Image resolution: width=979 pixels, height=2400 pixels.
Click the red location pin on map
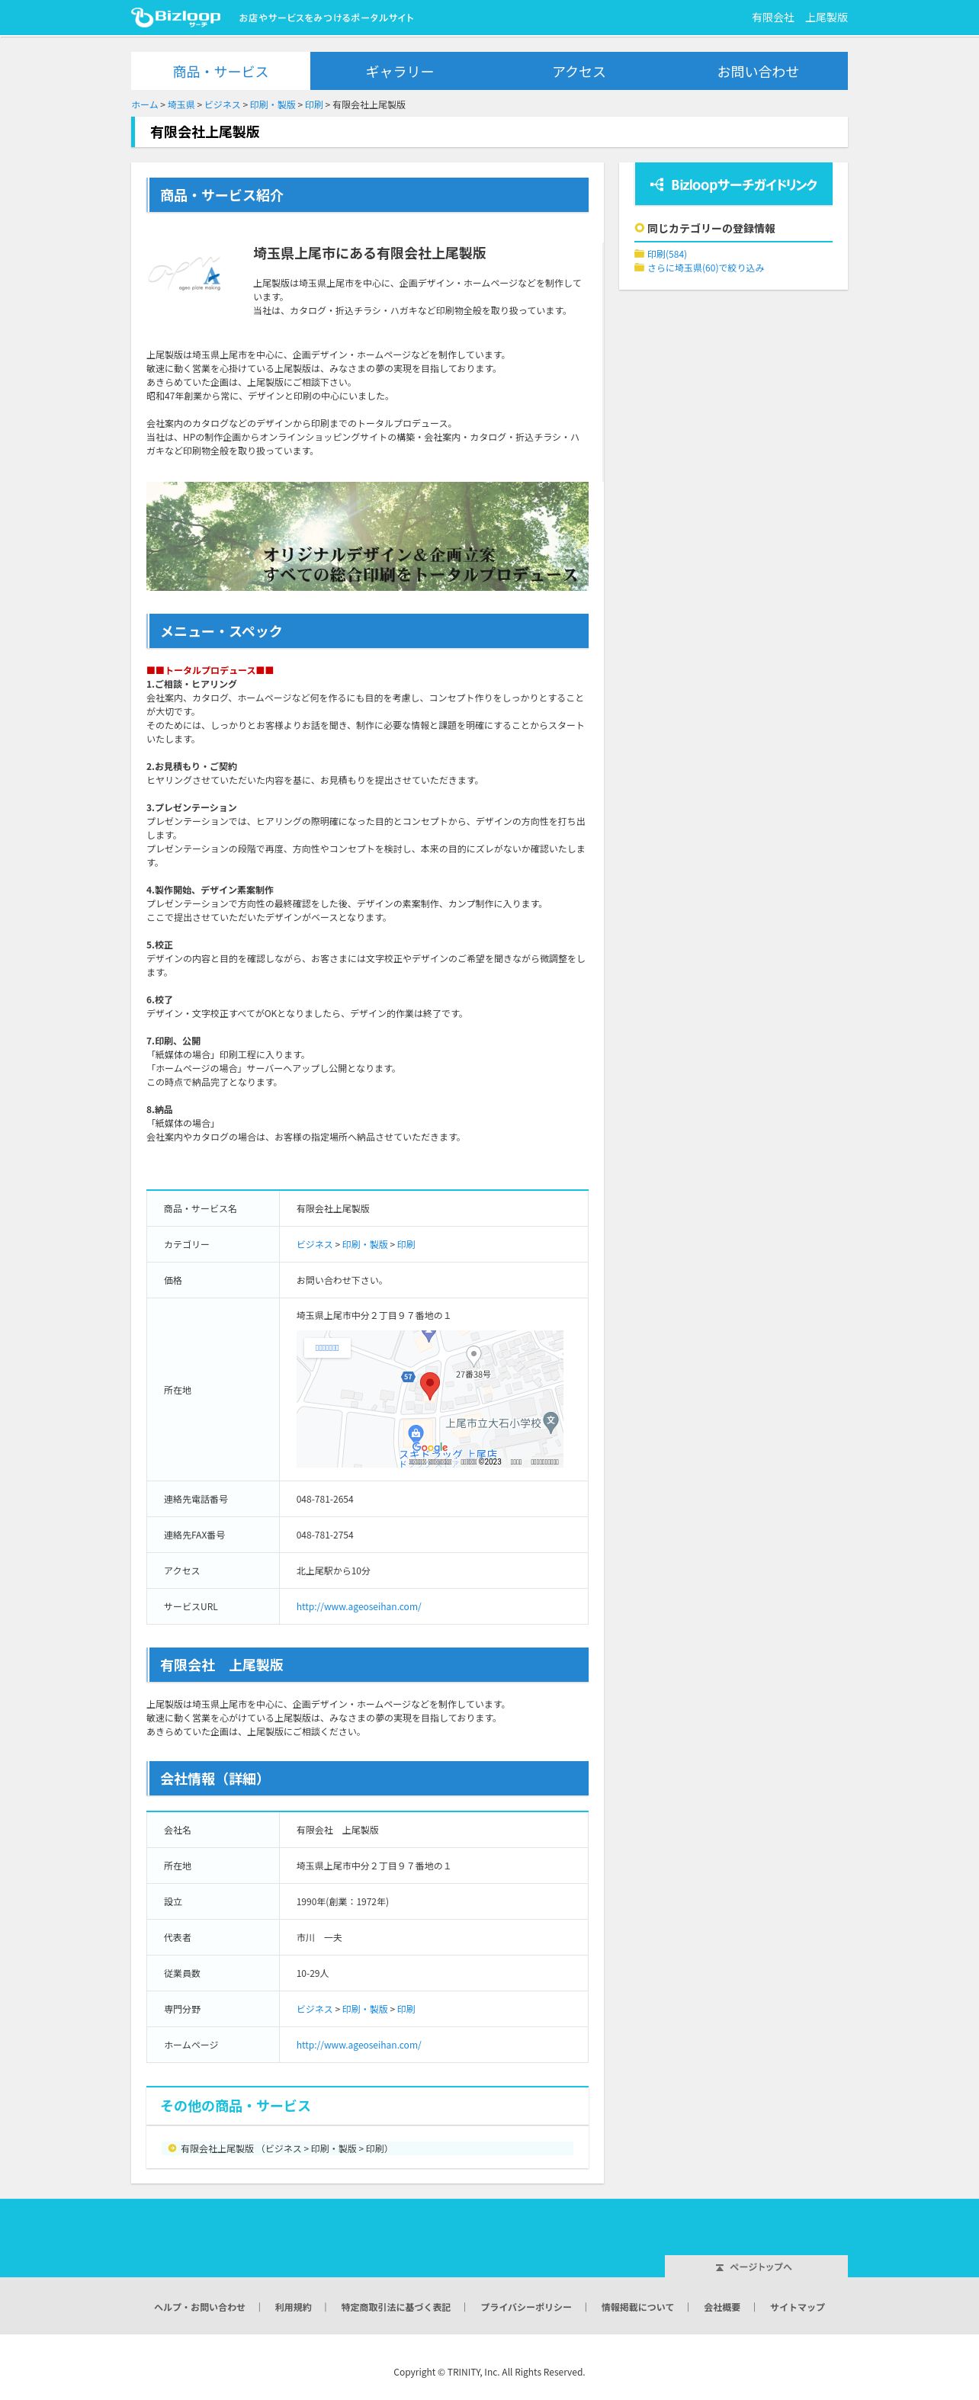pyautogui.click(x=429, y=1384)
